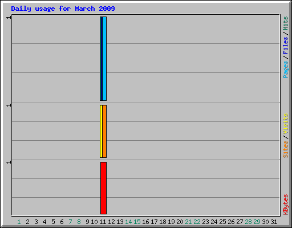Click day 11 on the x-axis
This screenshot has width=292, height=228.
click(x=103, y=222)
